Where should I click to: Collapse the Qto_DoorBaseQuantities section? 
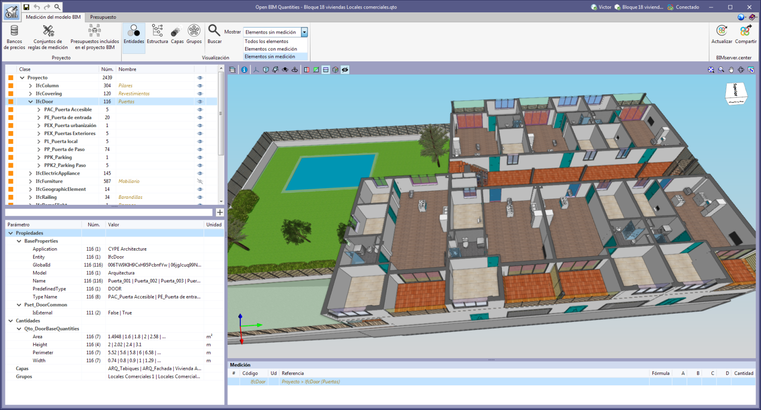tap(18, 328)
